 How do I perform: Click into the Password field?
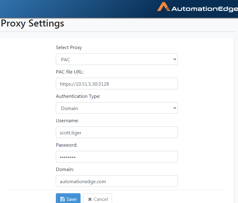117,157
